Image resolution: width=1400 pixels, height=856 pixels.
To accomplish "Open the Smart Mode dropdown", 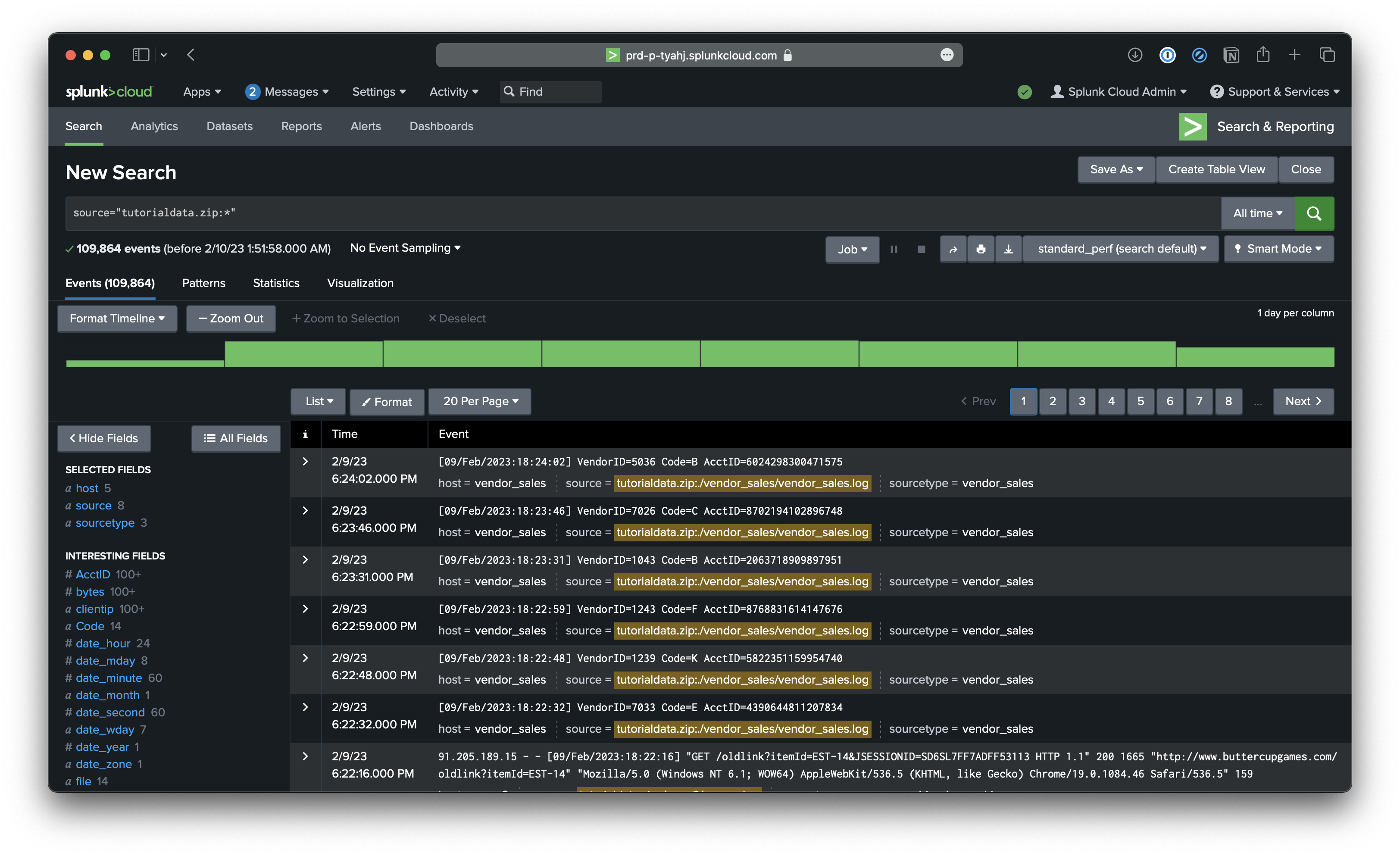I will point(1278,249).
